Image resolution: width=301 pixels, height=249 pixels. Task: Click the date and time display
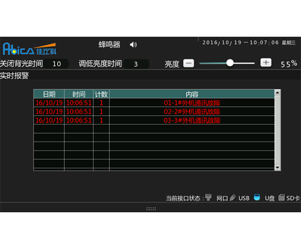click(x=240, y=43)
